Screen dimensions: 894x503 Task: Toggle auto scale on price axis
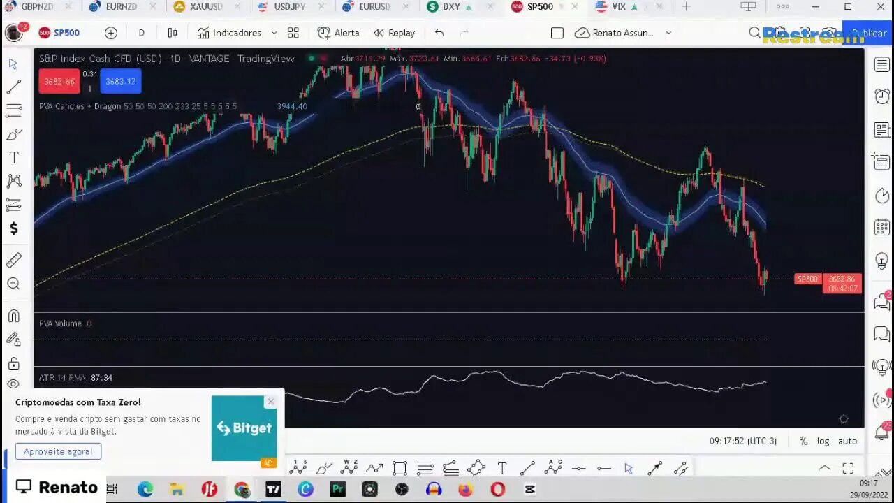click(847, 441)
